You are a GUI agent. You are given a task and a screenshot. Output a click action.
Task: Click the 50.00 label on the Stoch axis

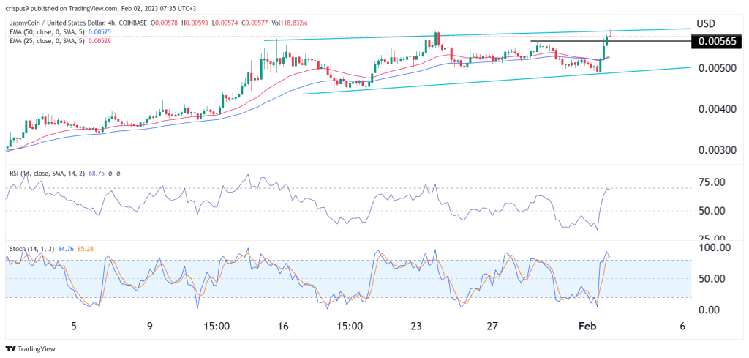coord(712,279)
